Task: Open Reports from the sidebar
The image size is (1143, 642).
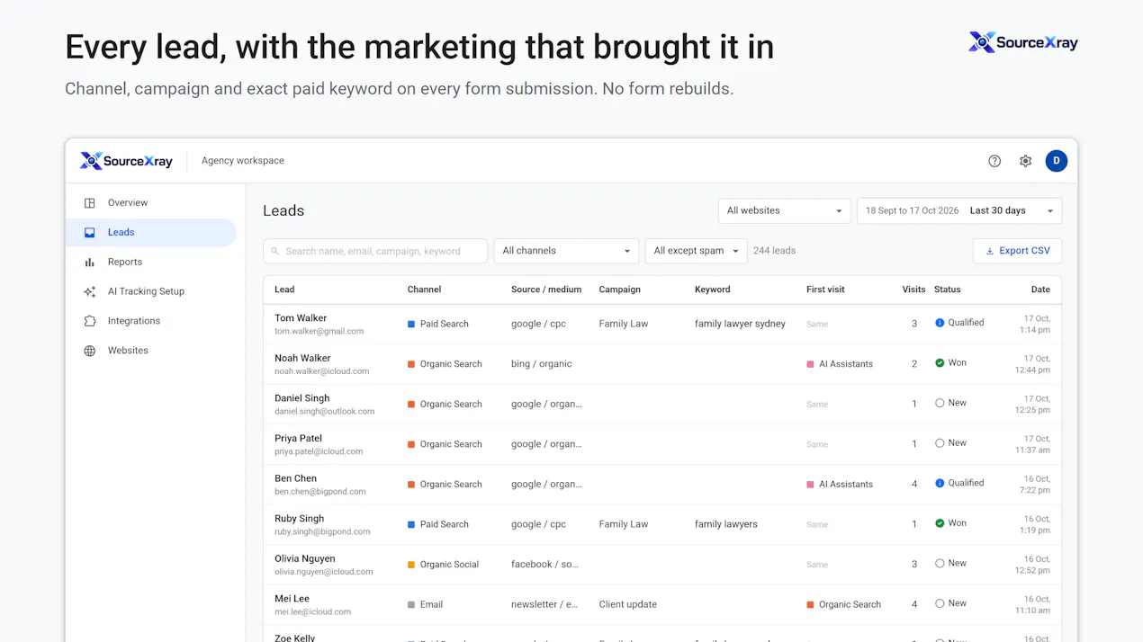Action: (151, 262)
